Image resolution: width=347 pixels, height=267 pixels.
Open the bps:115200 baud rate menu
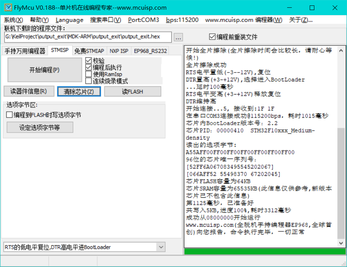(182, 20)
